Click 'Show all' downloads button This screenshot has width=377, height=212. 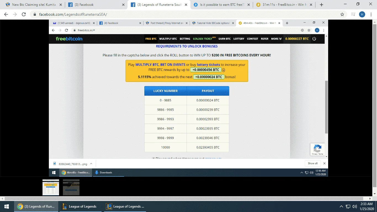(313, 163)
